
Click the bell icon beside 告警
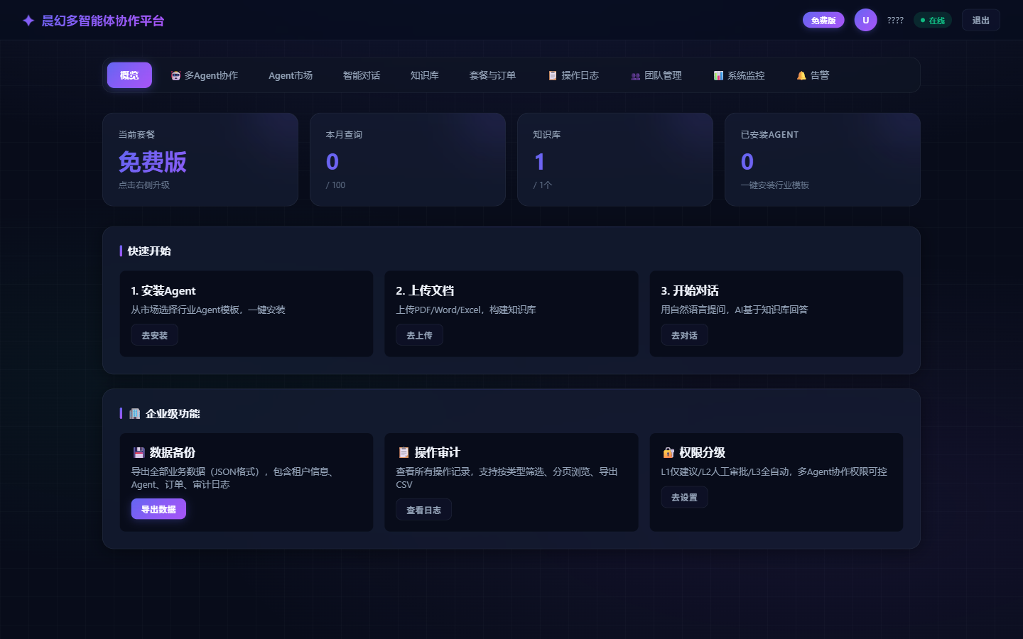pos(801,75)
